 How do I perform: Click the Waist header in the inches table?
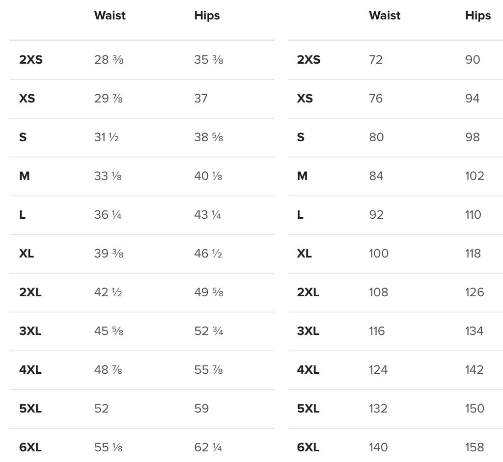tap(110, 16)
